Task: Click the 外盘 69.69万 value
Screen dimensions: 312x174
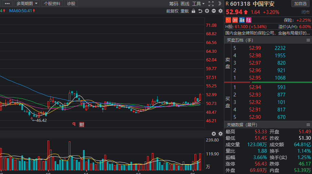Action: coord(258,170)
